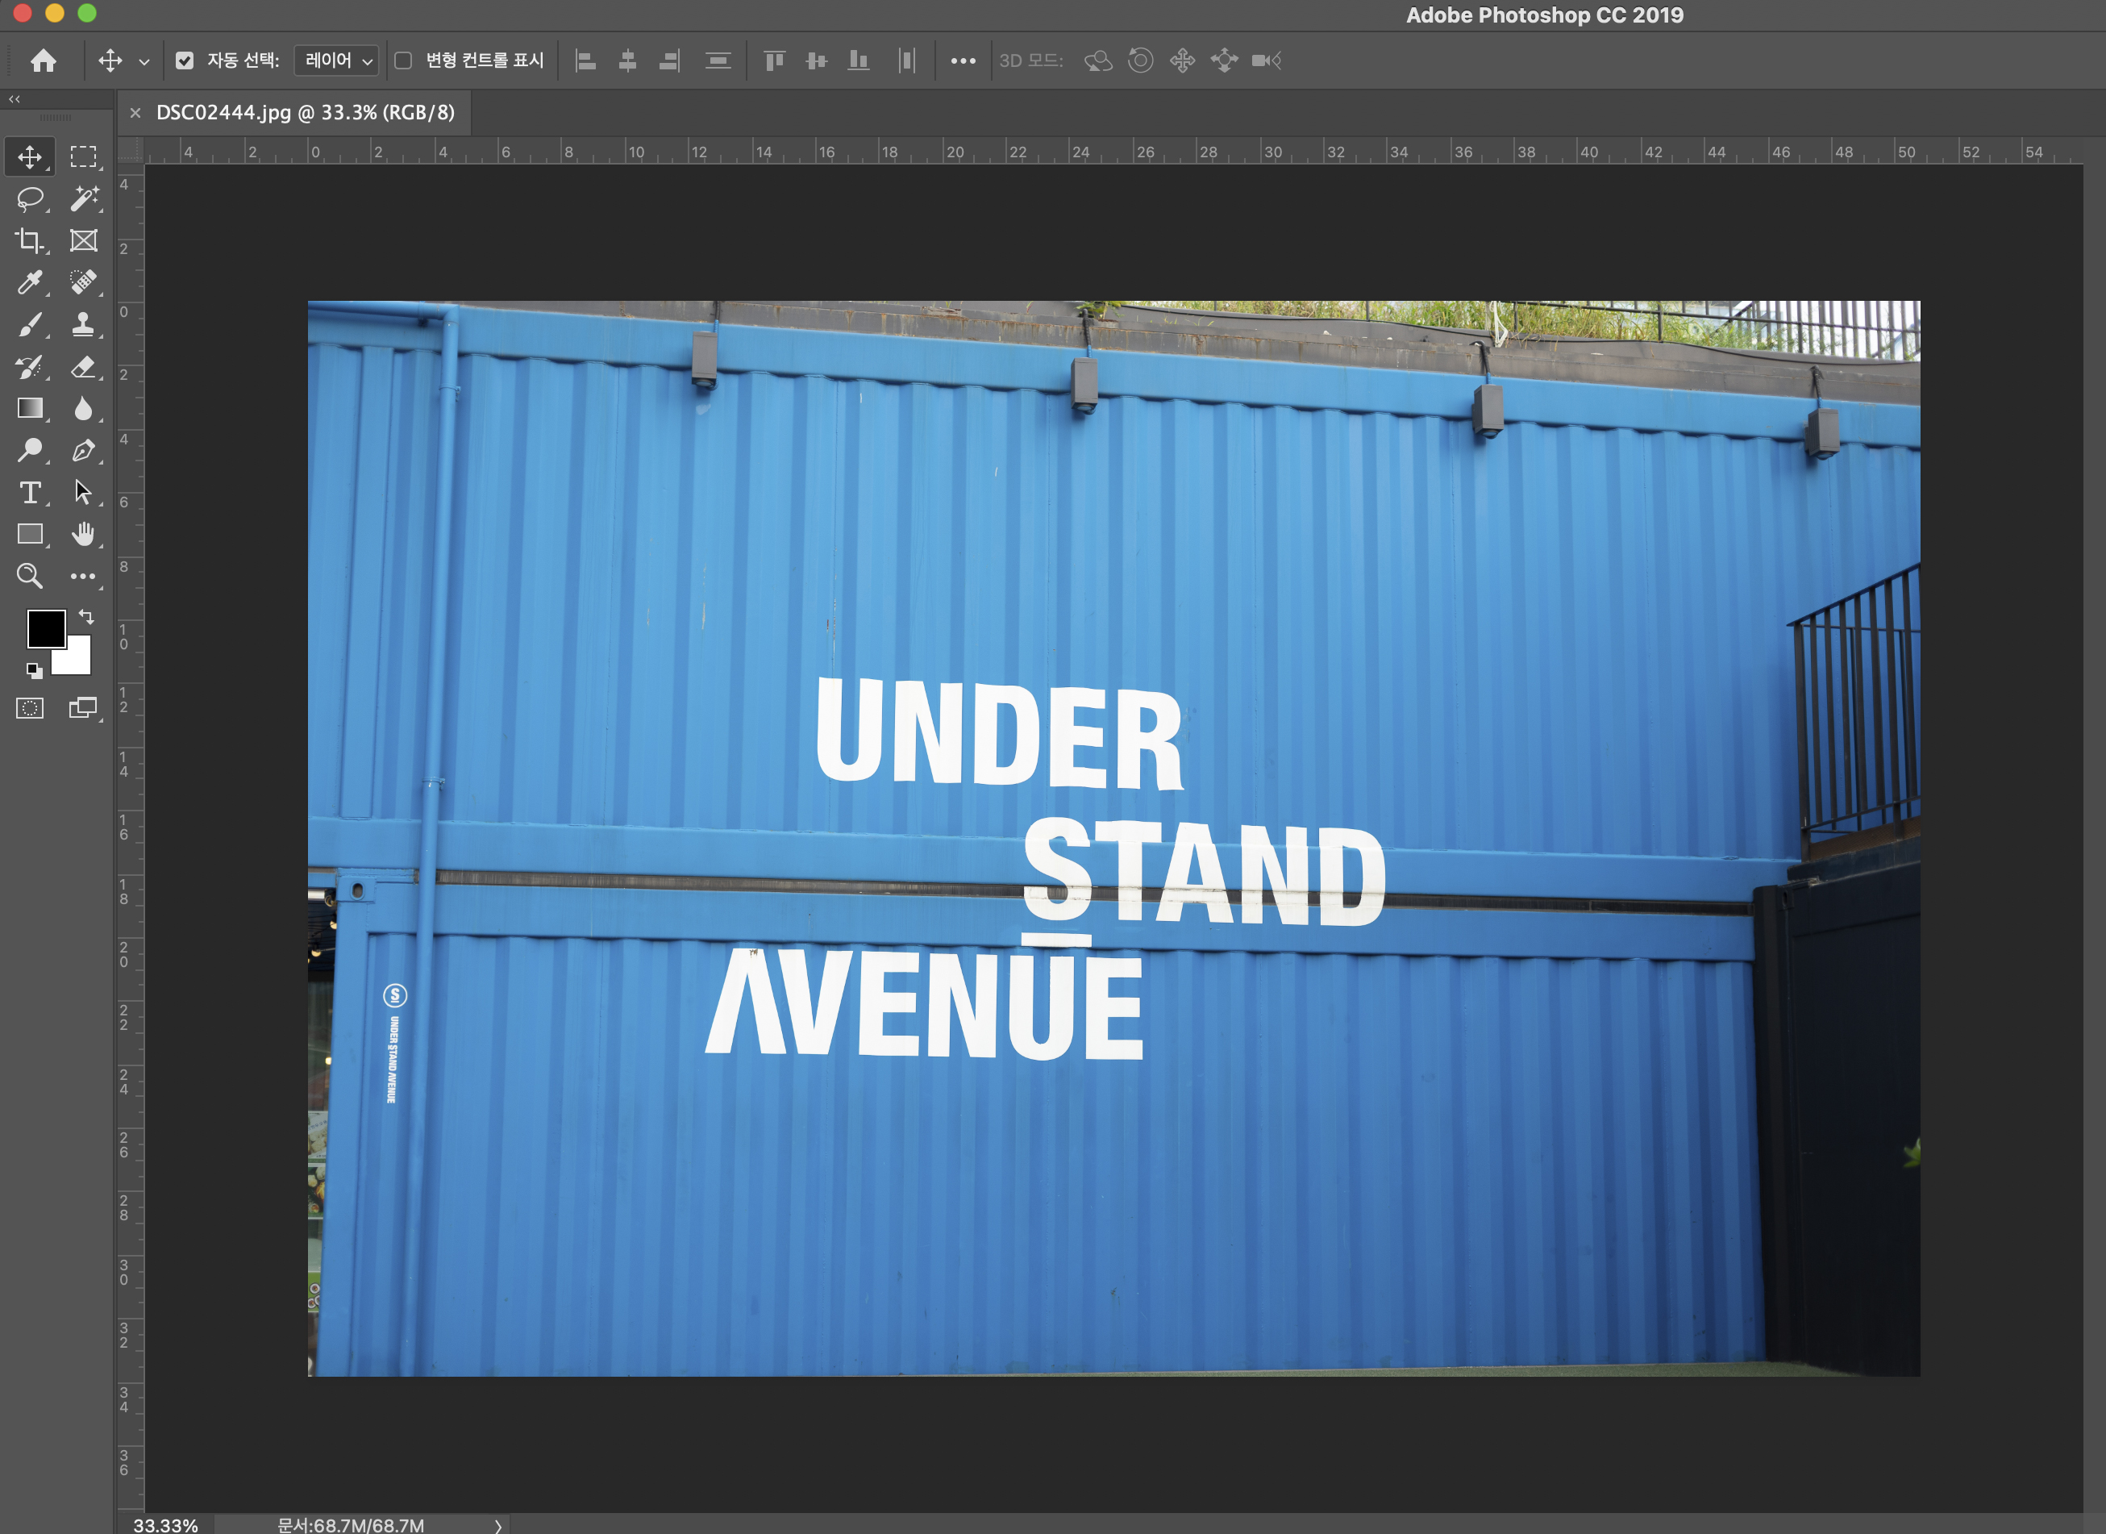Open more align options (three dots)

(963, 60)
